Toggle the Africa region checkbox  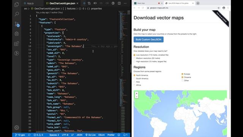(x=134, y=85)
